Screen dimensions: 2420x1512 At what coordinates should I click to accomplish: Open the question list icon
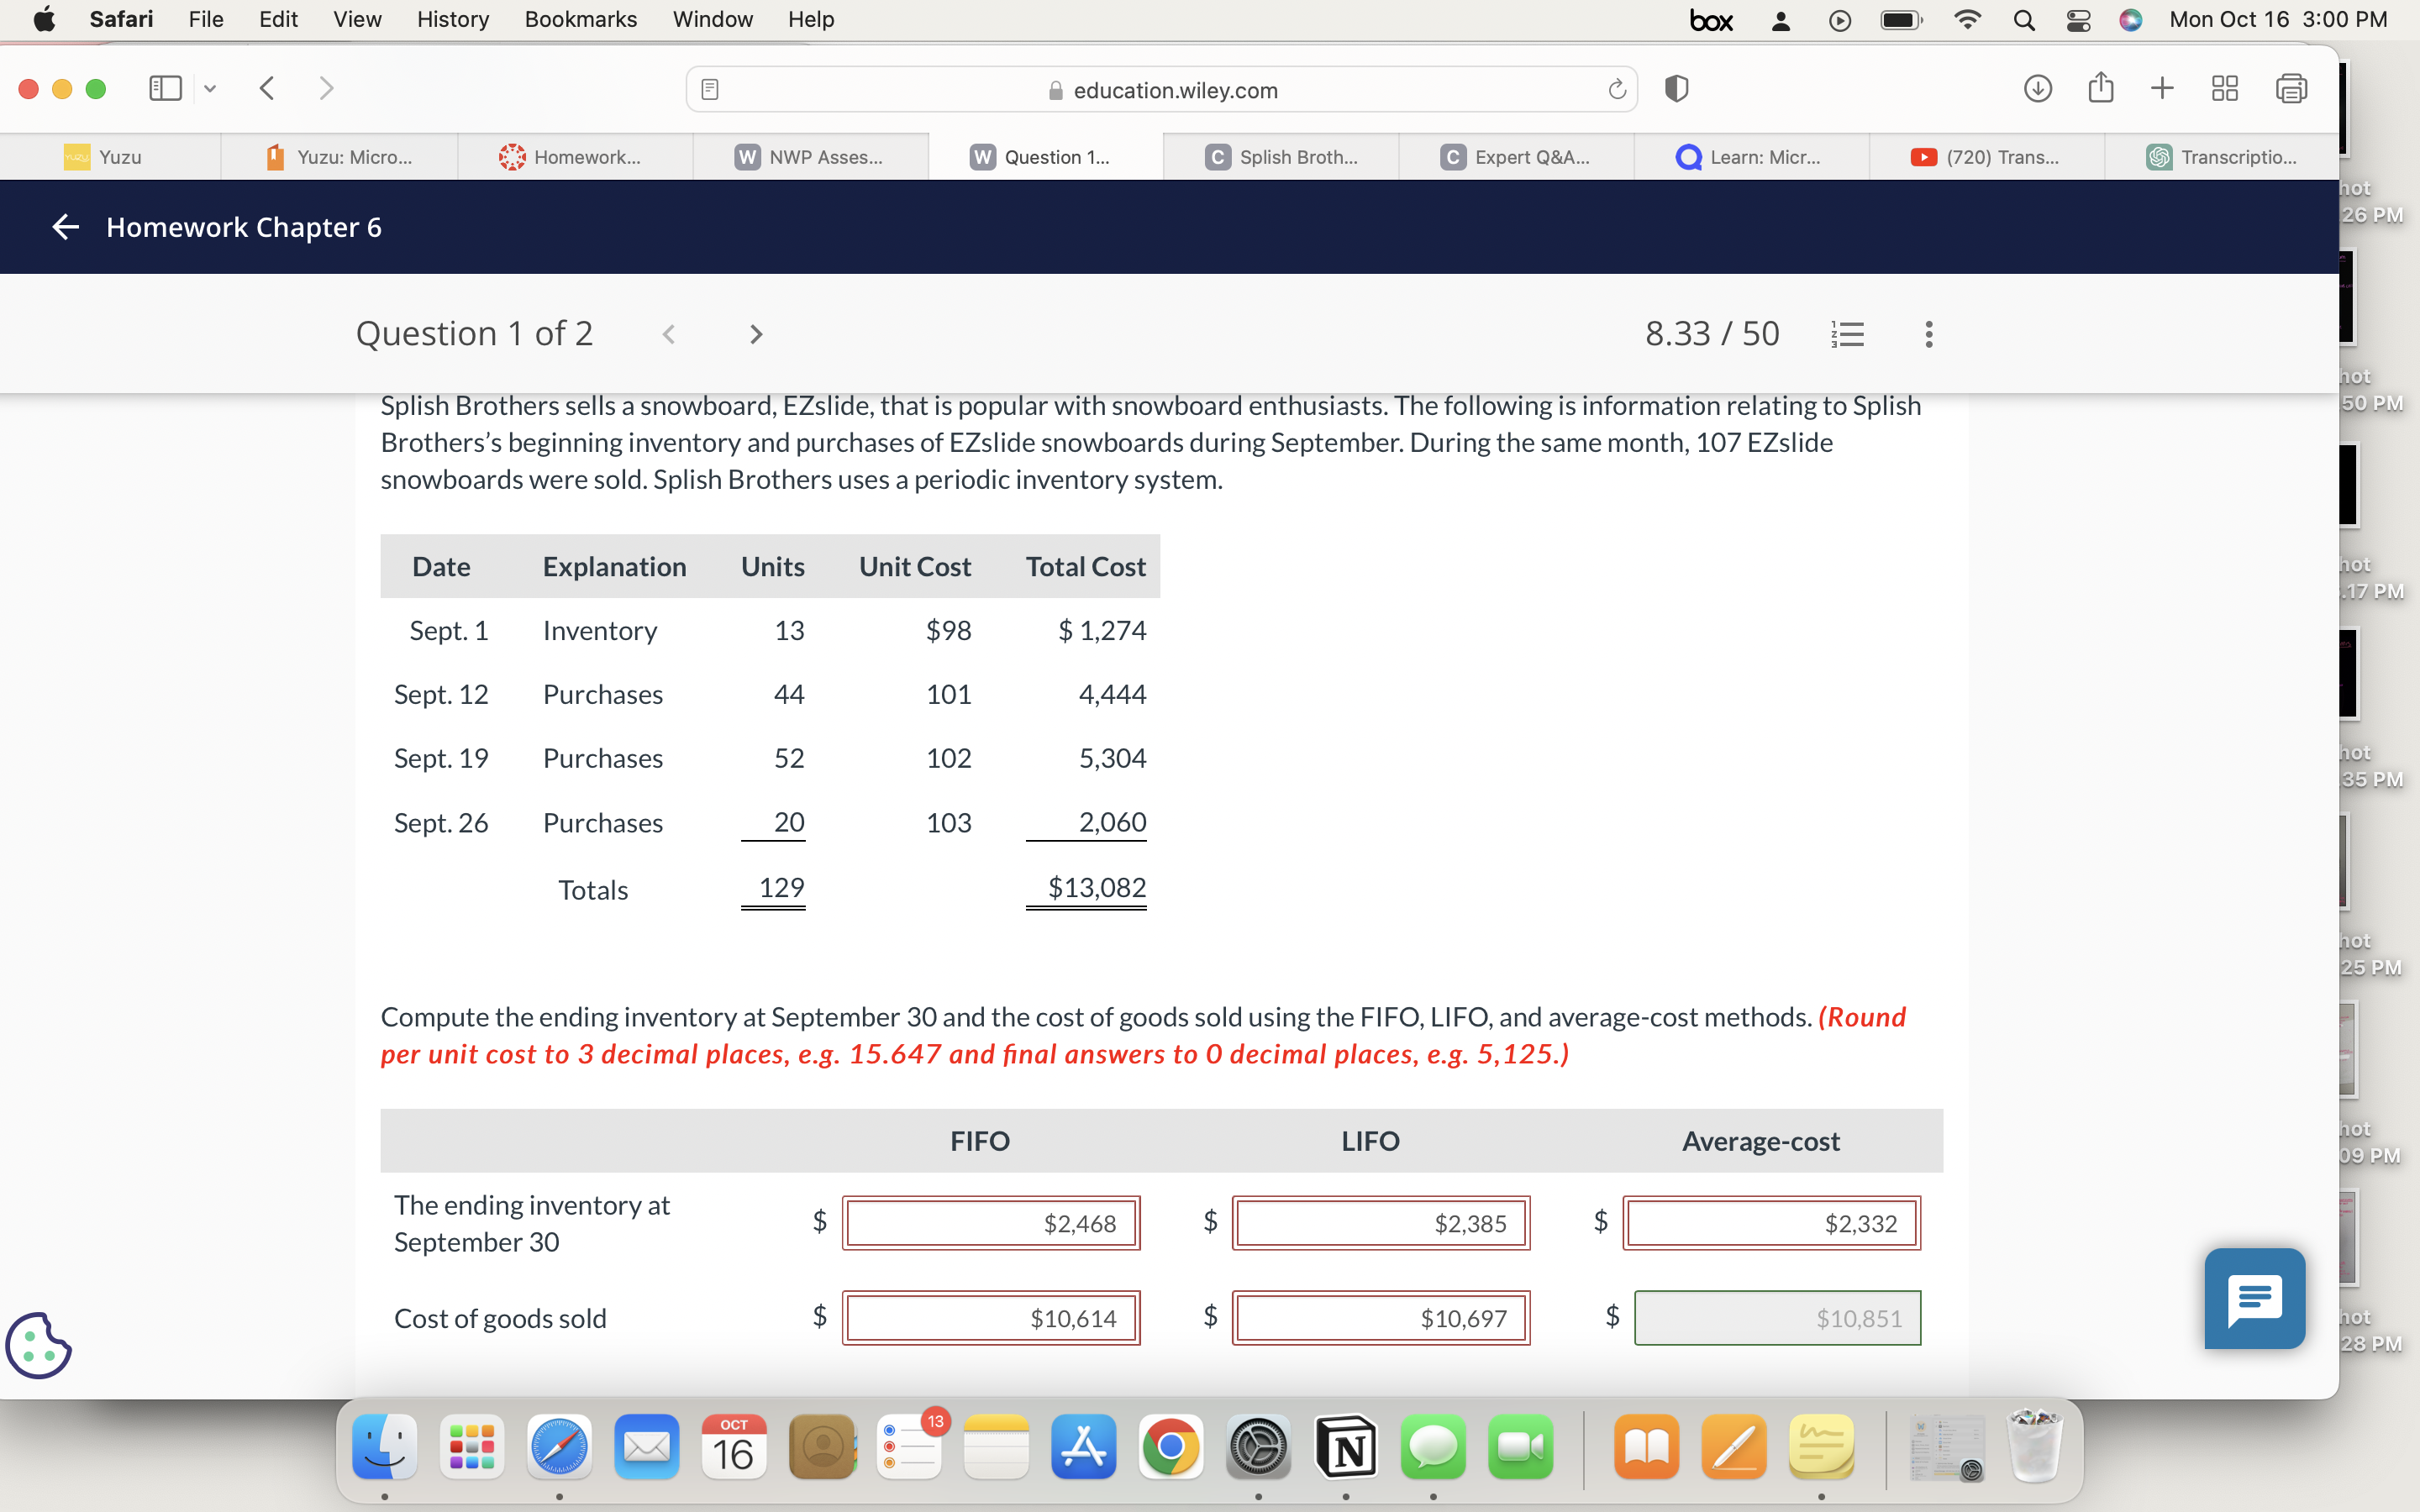tap(1847, 334)
